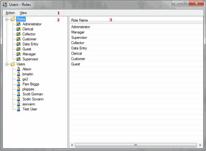
Task: Click the Test User user icon
Action: click(x=18, y=109)
